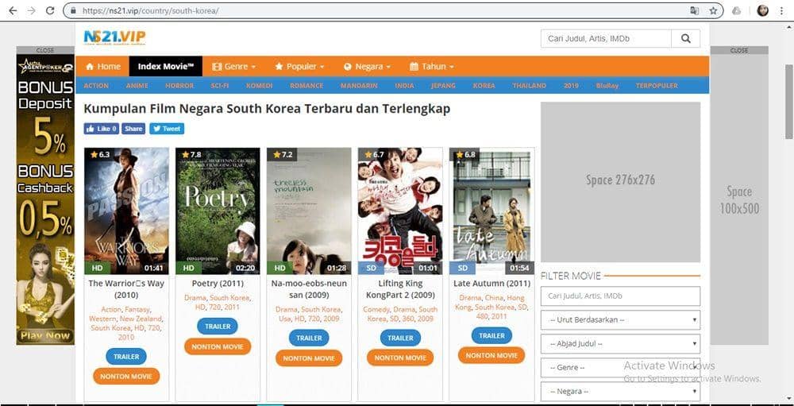Viewport: 794px width, 406px height.
Task: Click the top search input field
Action: 606,38
